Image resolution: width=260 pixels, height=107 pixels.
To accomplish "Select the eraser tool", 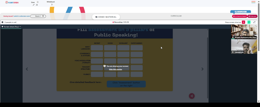I will tap(37, 5).
